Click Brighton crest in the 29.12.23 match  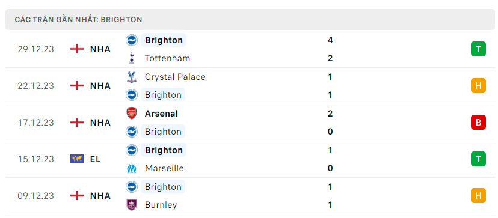(x=132, y=40)
